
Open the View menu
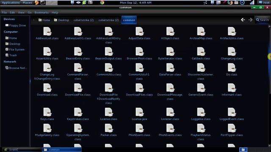(x=21, y=12)
